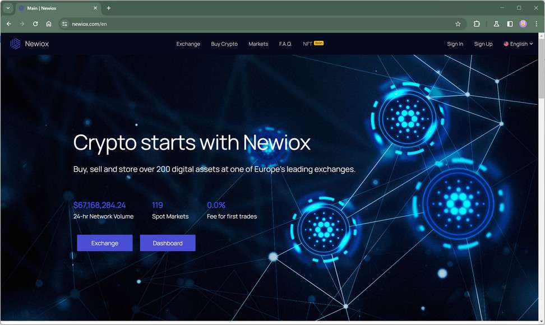Click the Dashboard button
This screenshot has height=325, width=545.
click(x=168, y=243)
